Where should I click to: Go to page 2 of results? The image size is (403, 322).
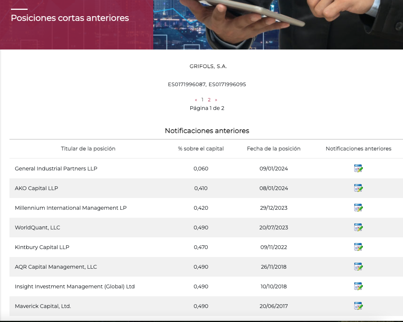pos(209,100)
